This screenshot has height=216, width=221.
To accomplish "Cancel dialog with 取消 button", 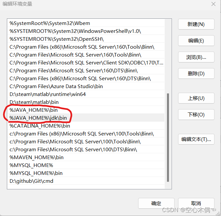I will (x=196, y=204).
